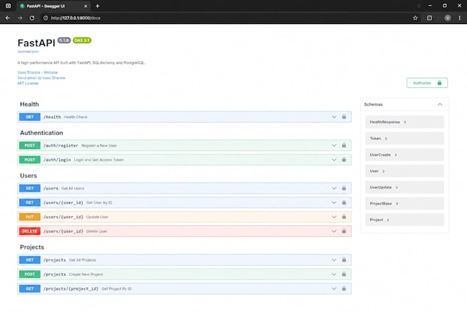Close the FastAPI - Swagger UI tab
This screenshot has width=467, height=311.
point(85,6)
